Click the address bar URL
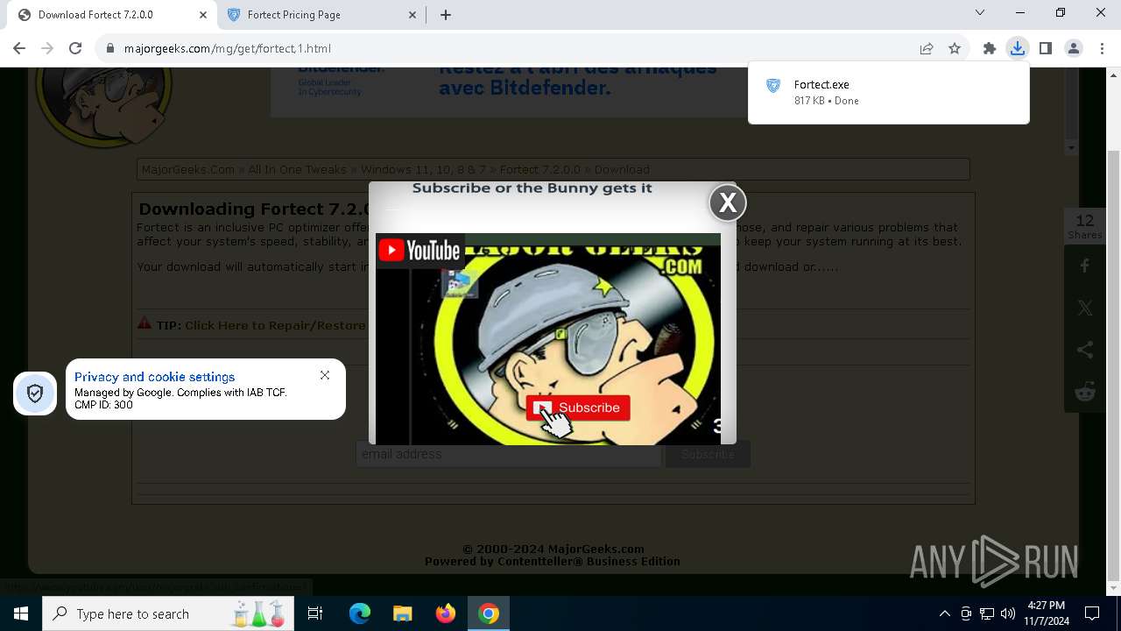This screenshot has height=631, width=1121. pyautogui.click(x=228, y=48)
